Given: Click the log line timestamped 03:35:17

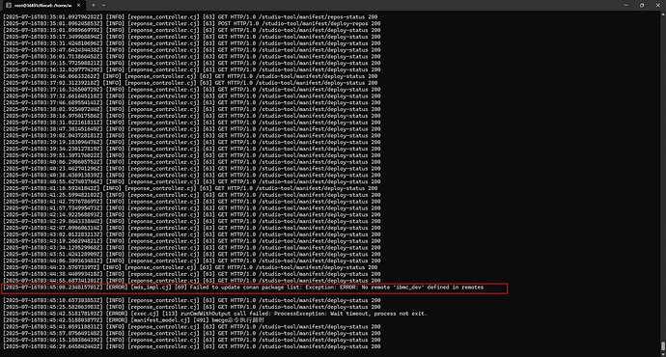Looking at the screenshot, I should (x=191, y=37).
